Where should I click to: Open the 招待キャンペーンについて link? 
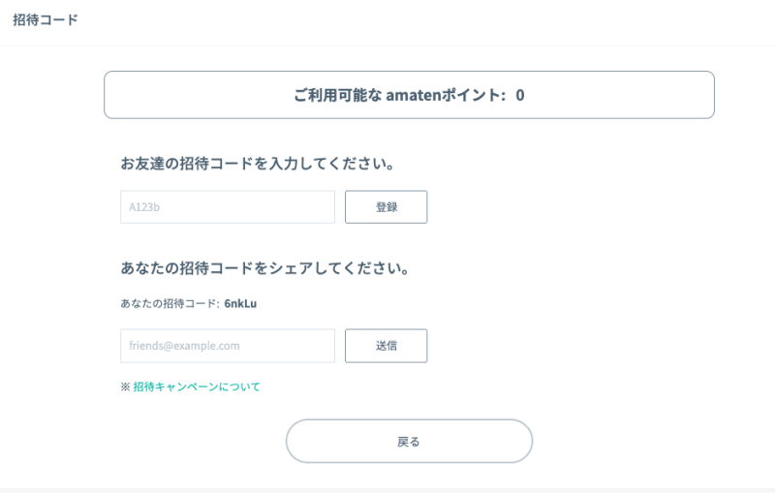click(x=197, y=386)
